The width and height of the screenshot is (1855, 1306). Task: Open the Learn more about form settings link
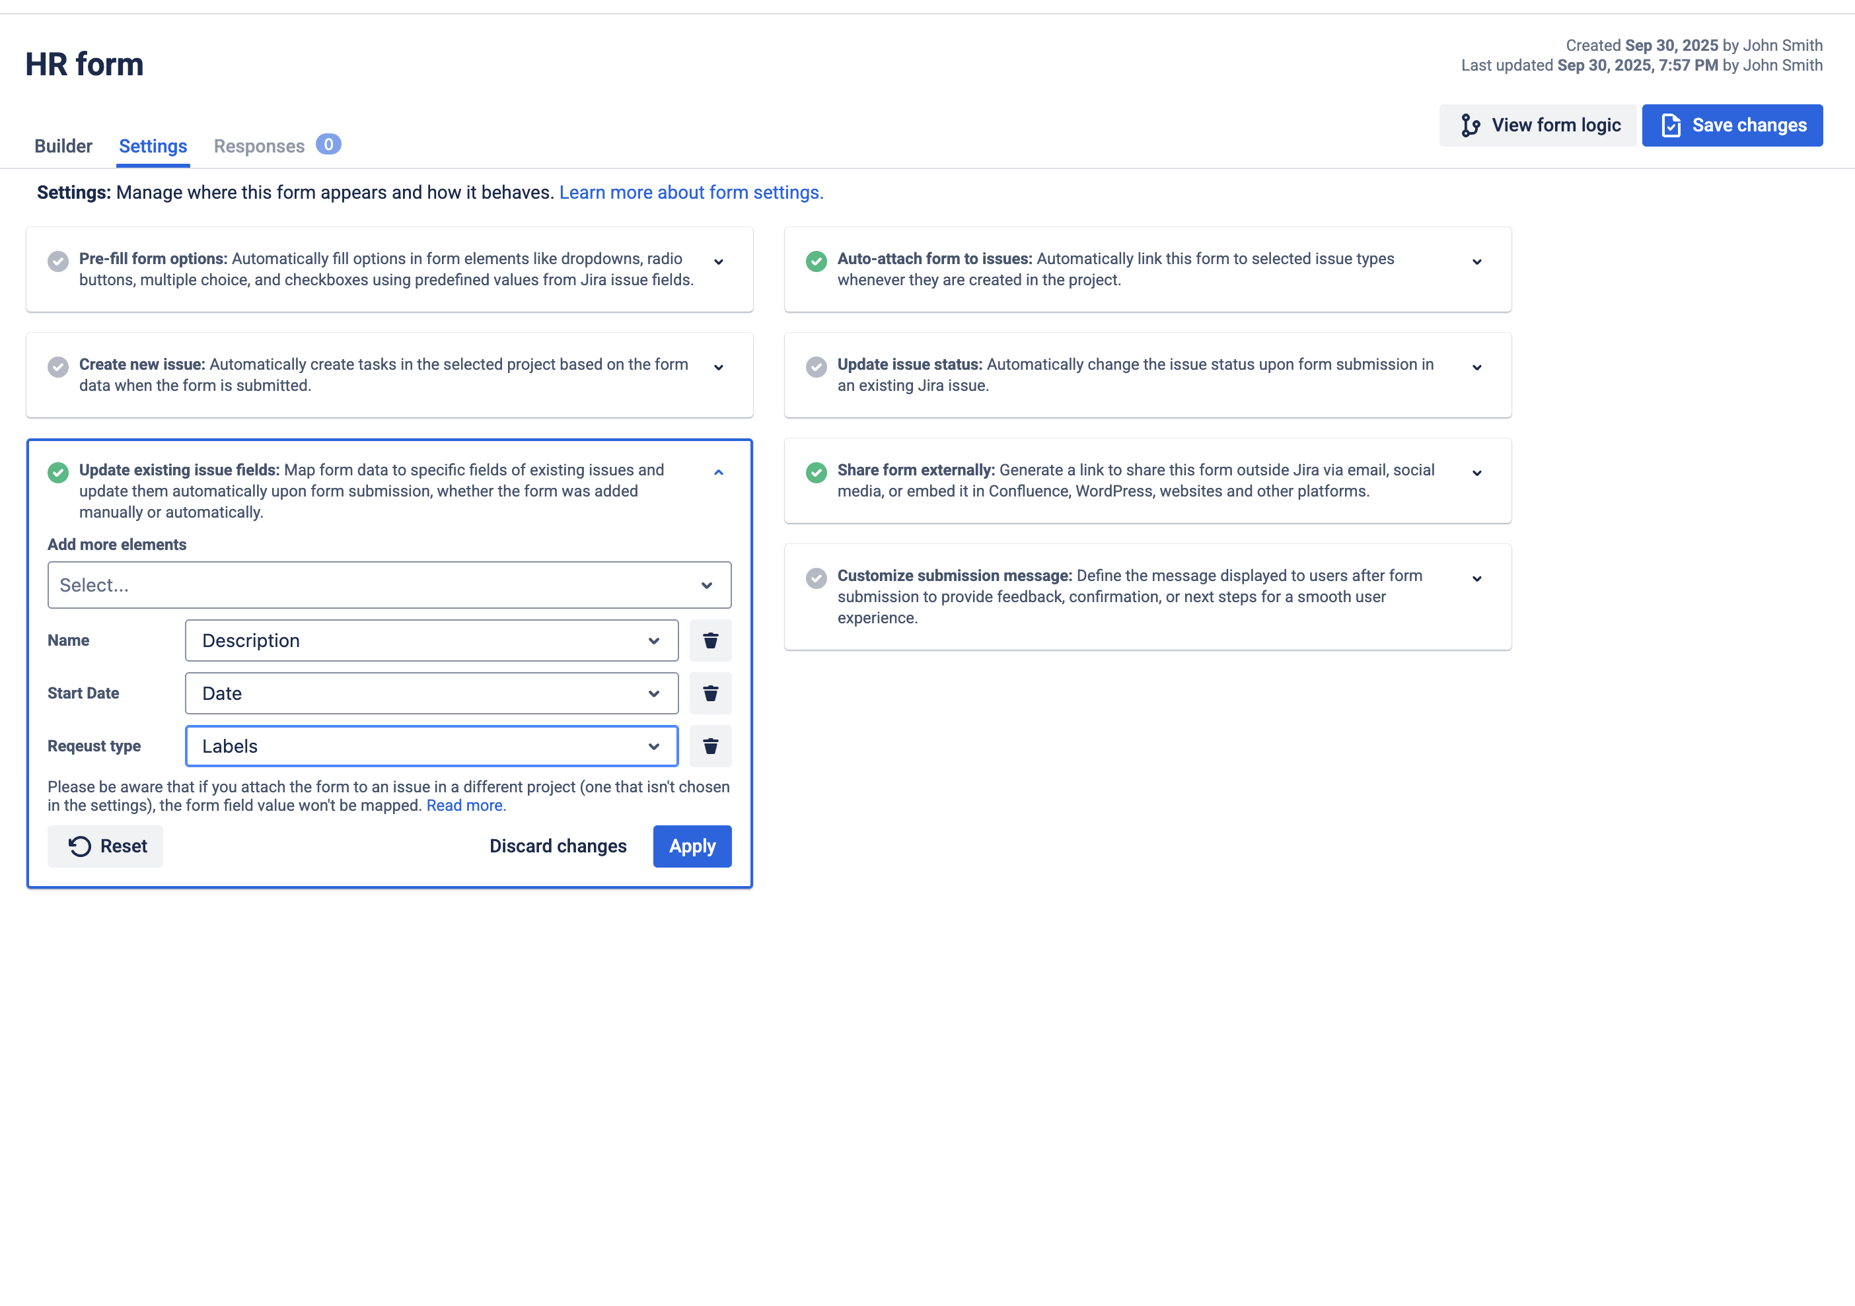[x=690, y=192]
